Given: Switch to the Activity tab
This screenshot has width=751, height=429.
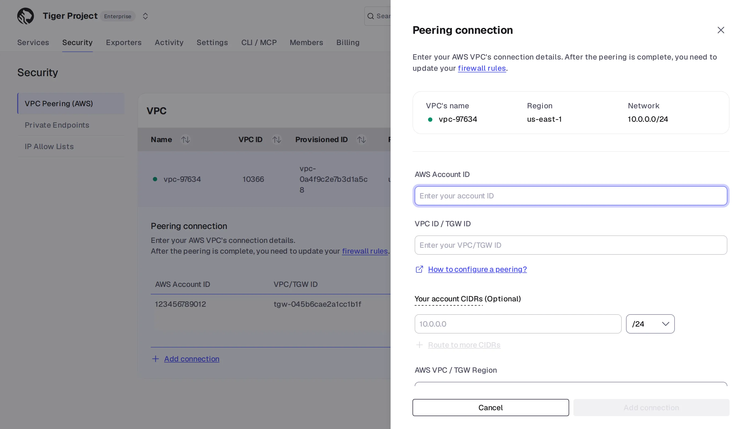Looking at the screenshot, I should pos(169,42).
